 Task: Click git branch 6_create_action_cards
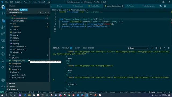coord(14,92)
